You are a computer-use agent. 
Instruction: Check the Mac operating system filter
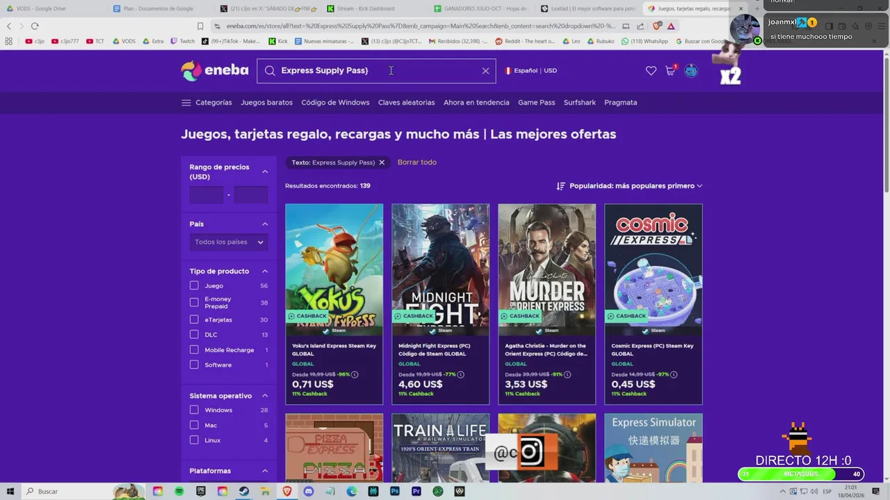(194, 425)
